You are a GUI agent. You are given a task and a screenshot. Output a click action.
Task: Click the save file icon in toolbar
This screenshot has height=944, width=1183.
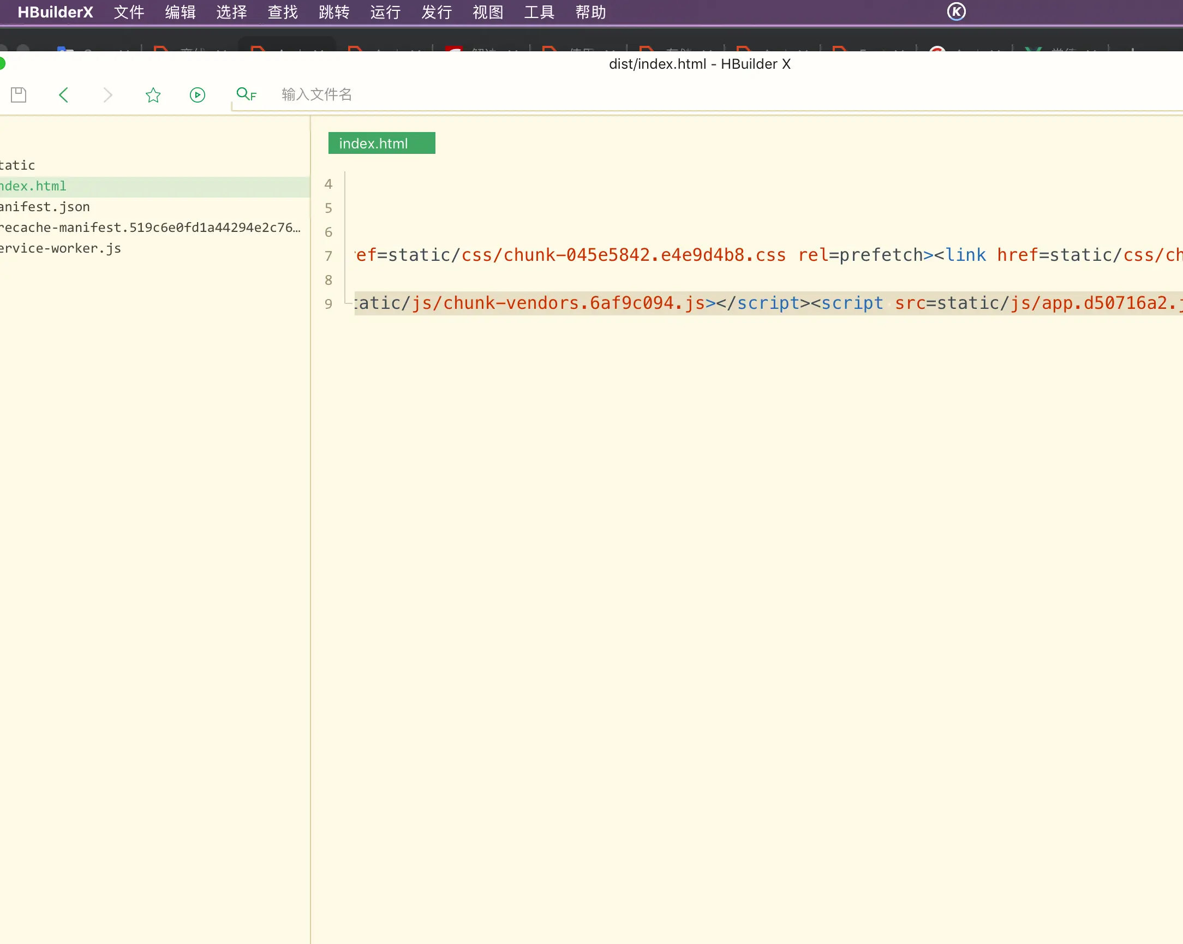click(19, 95)
